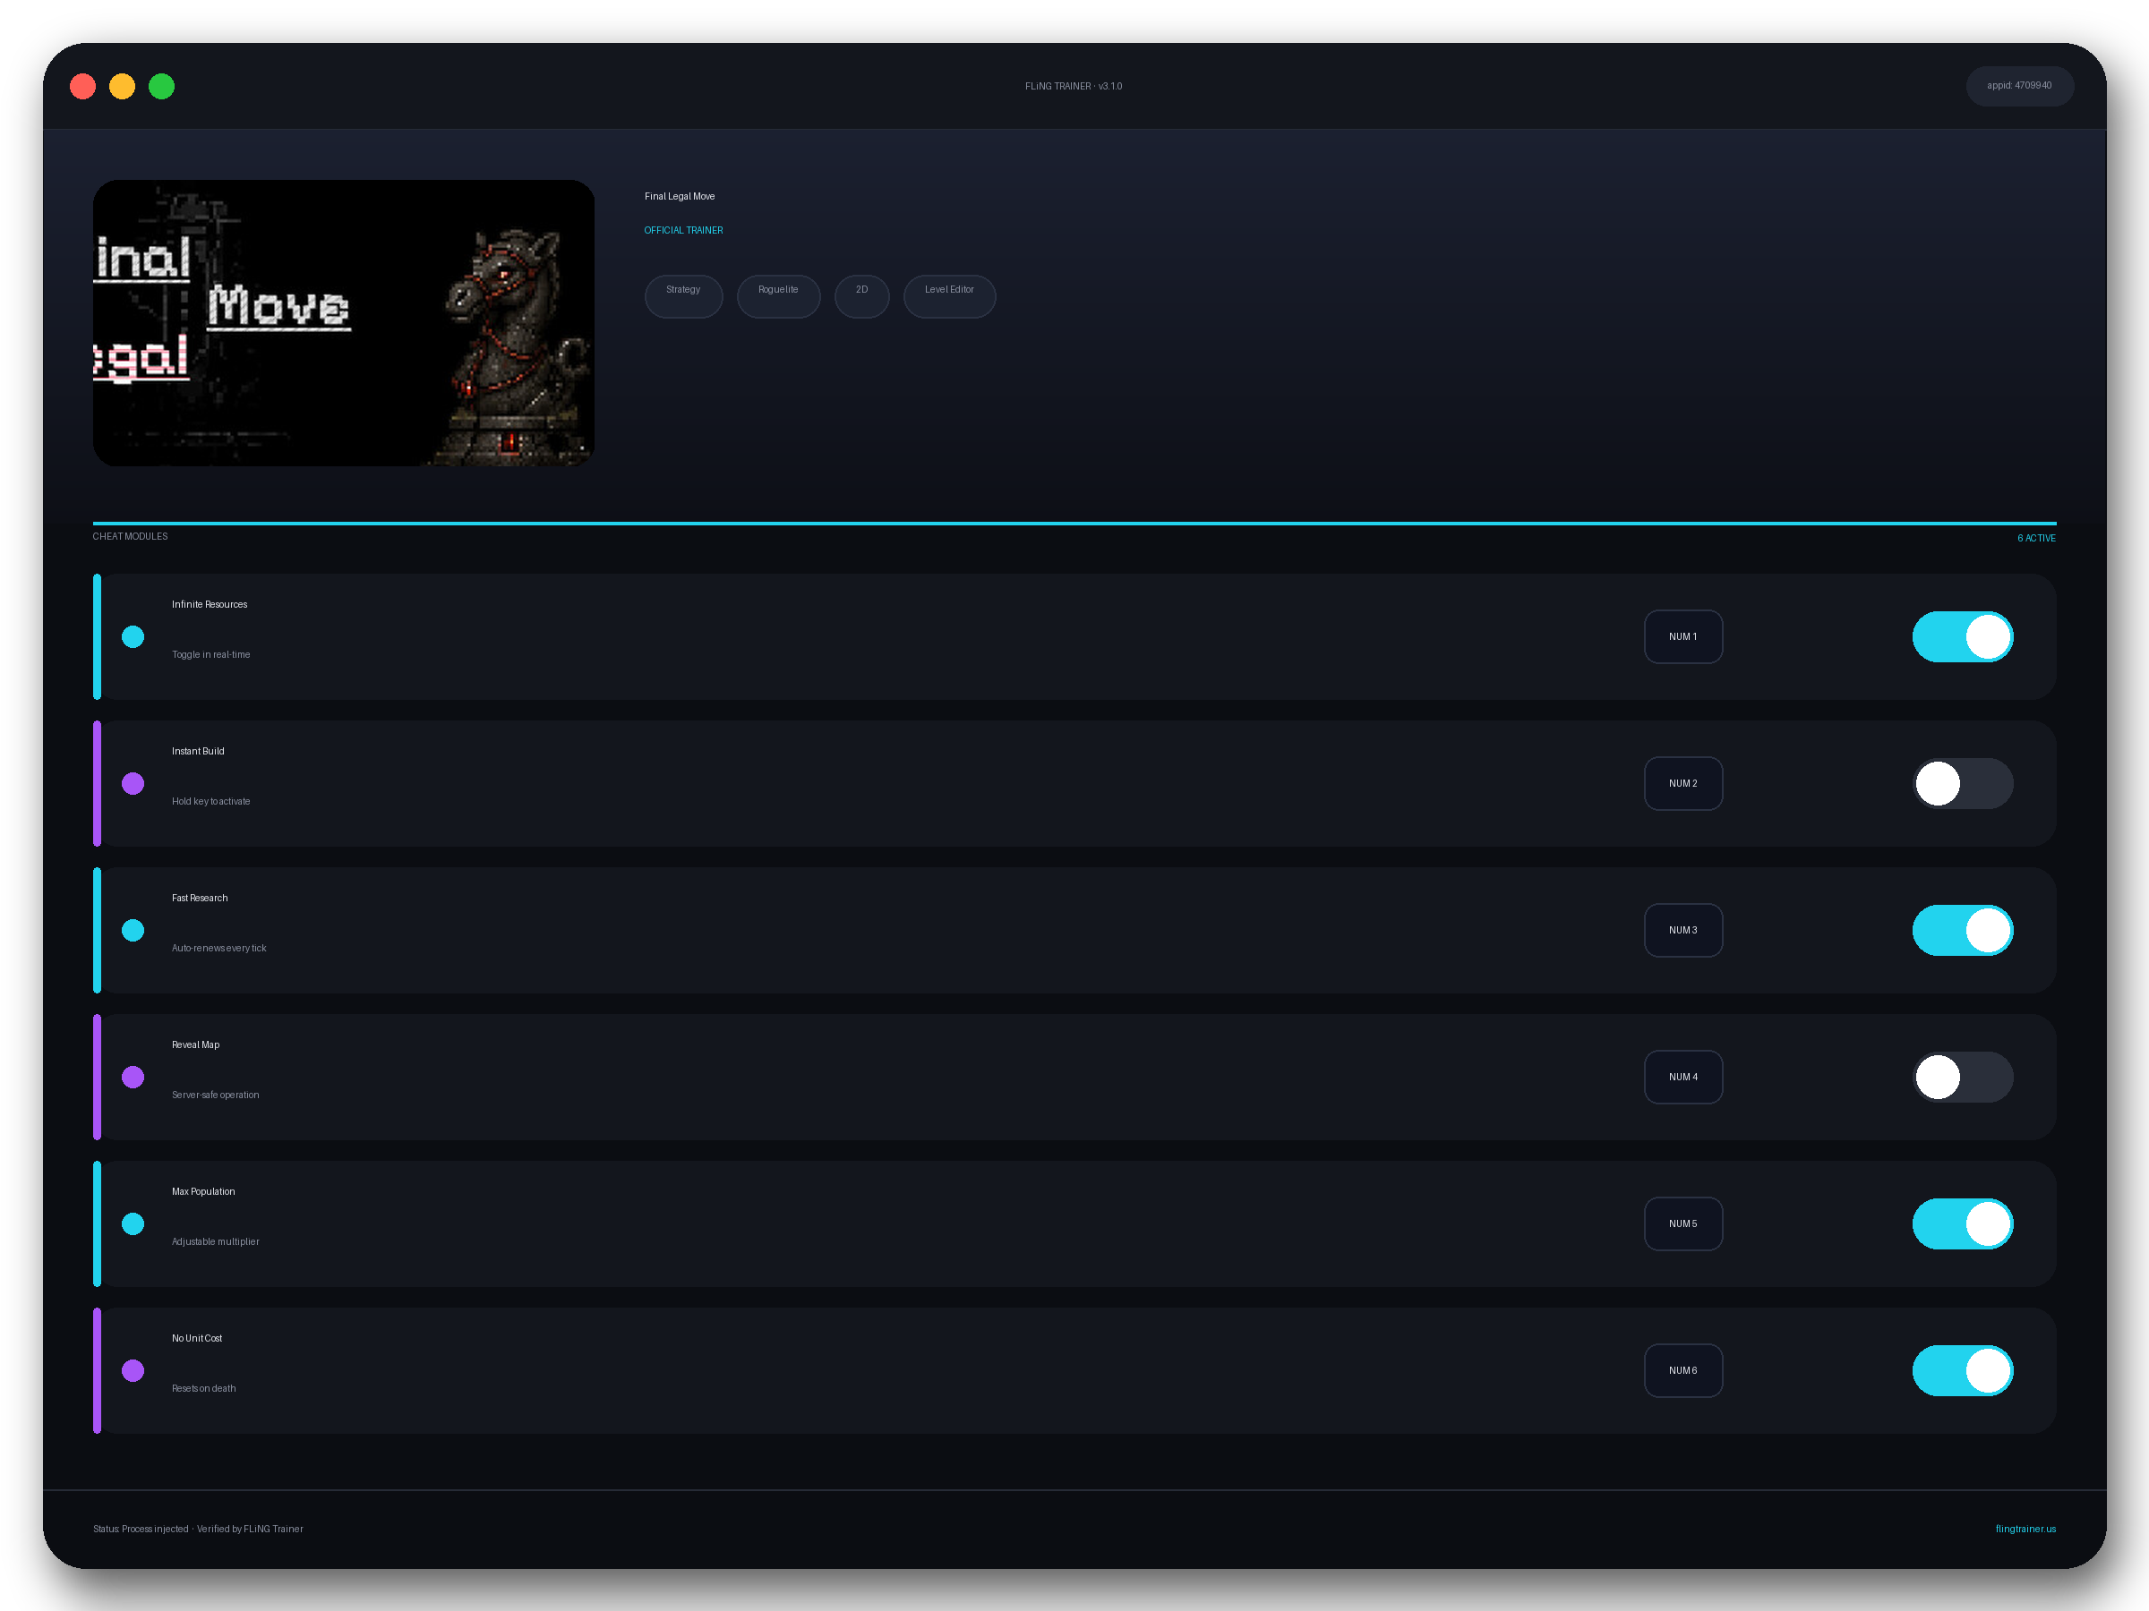2149x1611 pixels.
Task: Click the OFFICIAL TRAINER label
Action: point(683,230)
